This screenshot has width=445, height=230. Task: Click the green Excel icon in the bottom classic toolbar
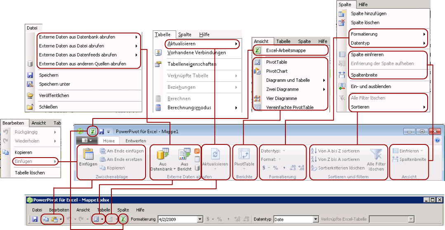[x=123, y=219]
